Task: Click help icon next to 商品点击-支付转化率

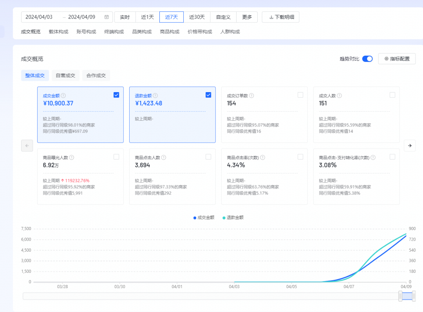Action: [373, 157]
